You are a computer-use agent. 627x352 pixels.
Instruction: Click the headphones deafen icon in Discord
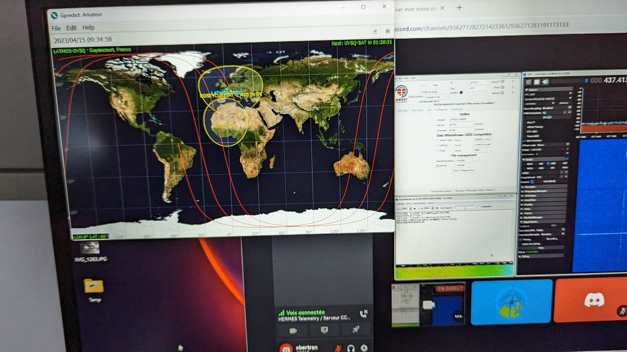coord(351,348)
